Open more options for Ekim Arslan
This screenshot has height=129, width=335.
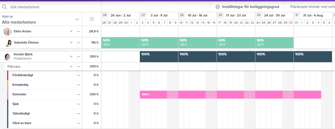pos(78,31)
